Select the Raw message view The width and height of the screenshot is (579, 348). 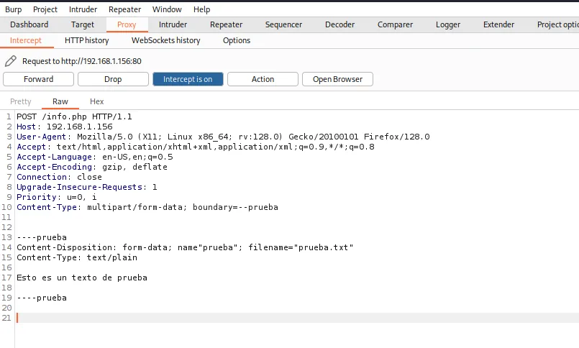(60, 101)
